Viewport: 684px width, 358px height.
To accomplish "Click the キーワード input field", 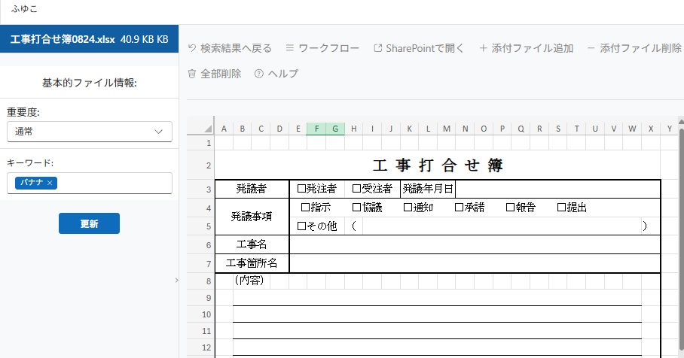I will (x=113, y=183).
